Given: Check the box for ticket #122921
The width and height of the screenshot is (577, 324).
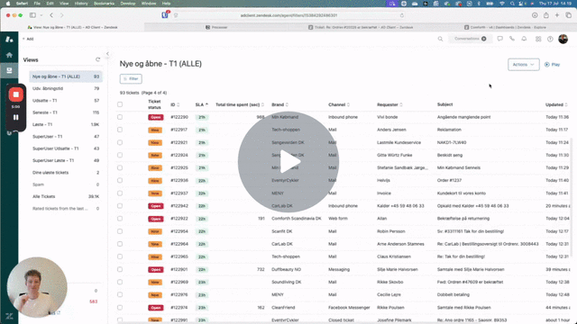Looking at the screenshot, I should coord(120,142).
